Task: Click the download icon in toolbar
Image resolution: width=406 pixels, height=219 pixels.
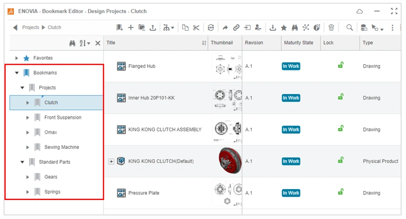Action: (273, 27)
